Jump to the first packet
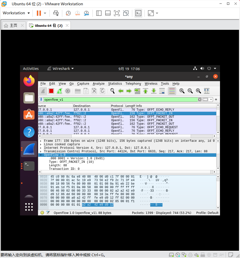The height and width of the screenshot is (258, 240). tap(145, 91)
